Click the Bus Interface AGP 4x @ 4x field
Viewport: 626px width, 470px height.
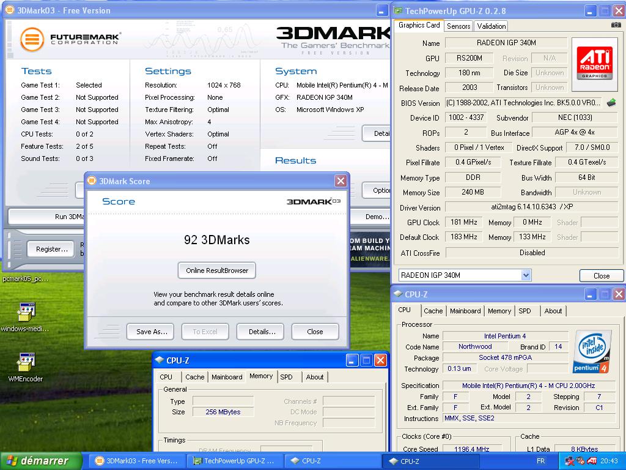(575, 132)
